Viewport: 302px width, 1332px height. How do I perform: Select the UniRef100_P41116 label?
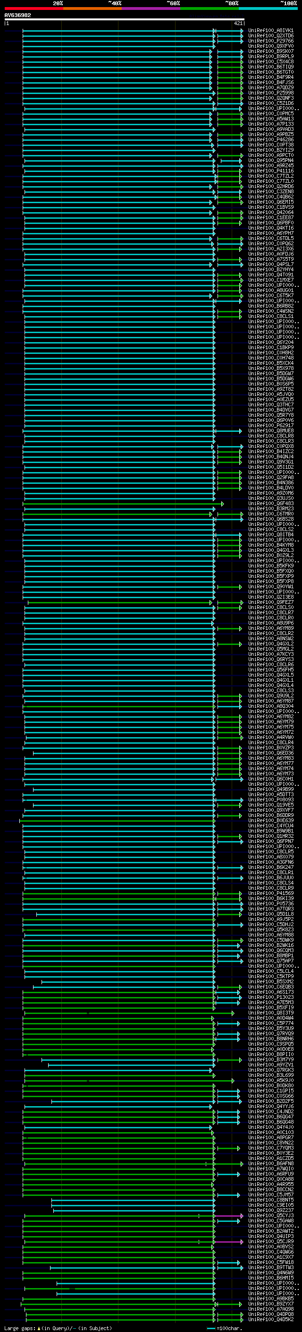[270, 171]
